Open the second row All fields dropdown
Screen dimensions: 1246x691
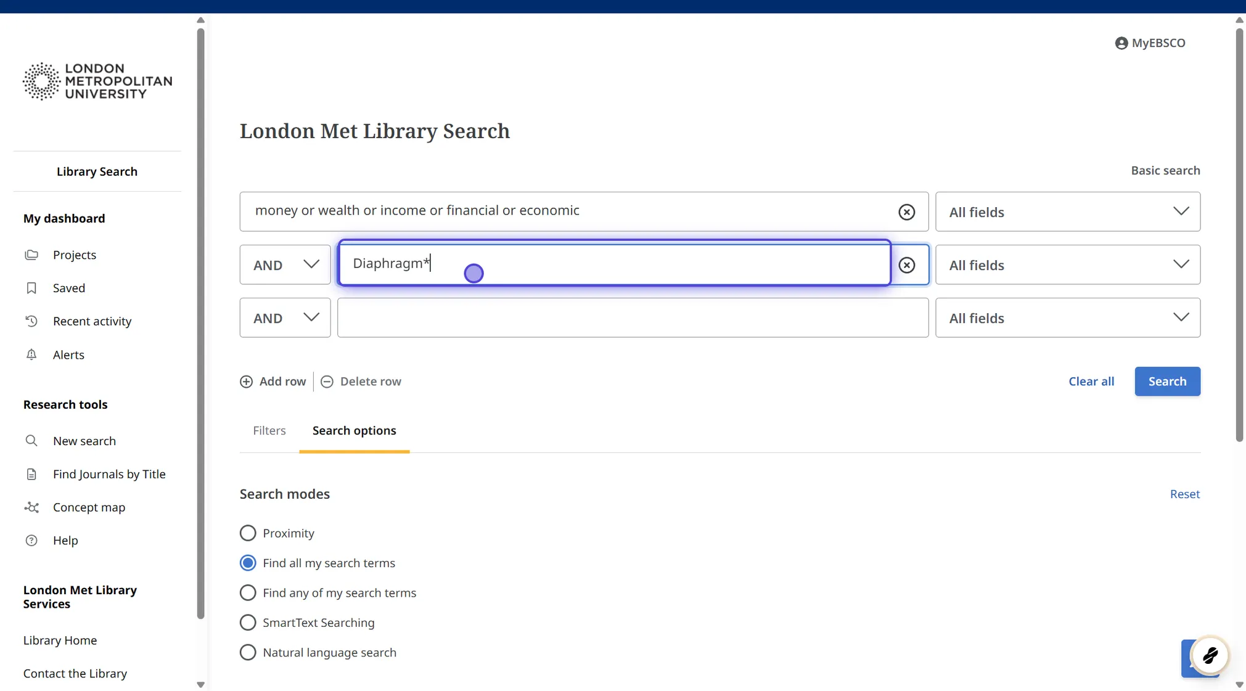point(1067,265)
